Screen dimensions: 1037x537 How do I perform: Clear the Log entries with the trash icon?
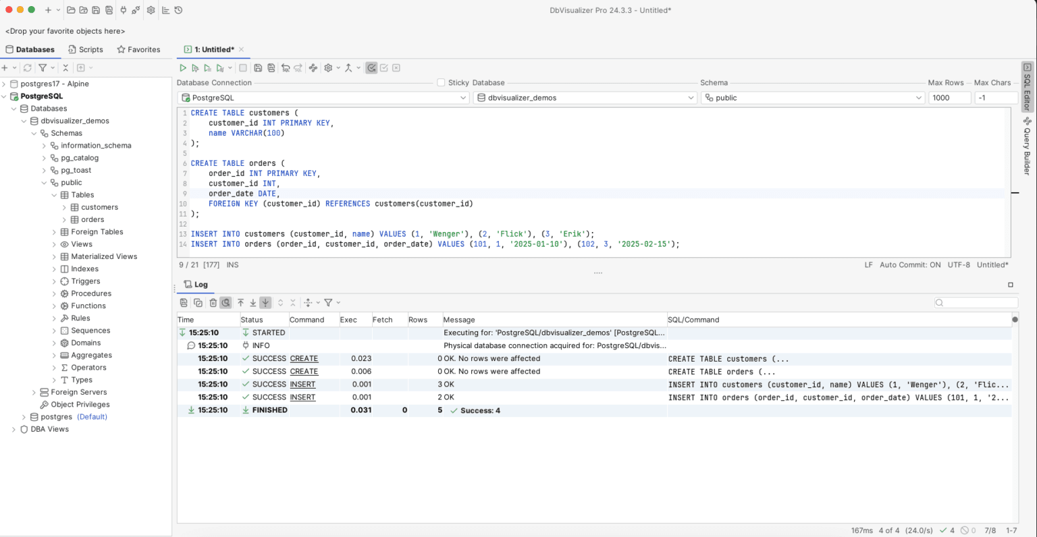coord(213,302)
